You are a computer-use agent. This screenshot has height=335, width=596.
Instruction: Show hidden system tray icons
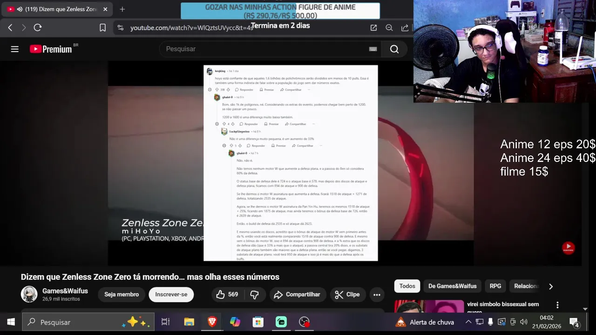pyautogui.click(x=468, y=322)
